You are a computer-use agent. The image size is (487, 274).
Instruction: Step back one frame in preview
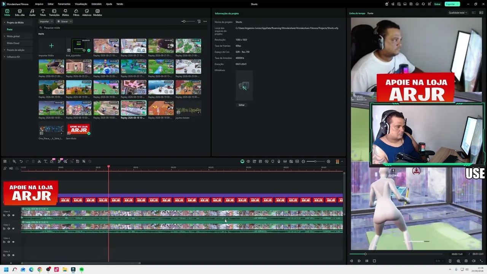[351, 261]
